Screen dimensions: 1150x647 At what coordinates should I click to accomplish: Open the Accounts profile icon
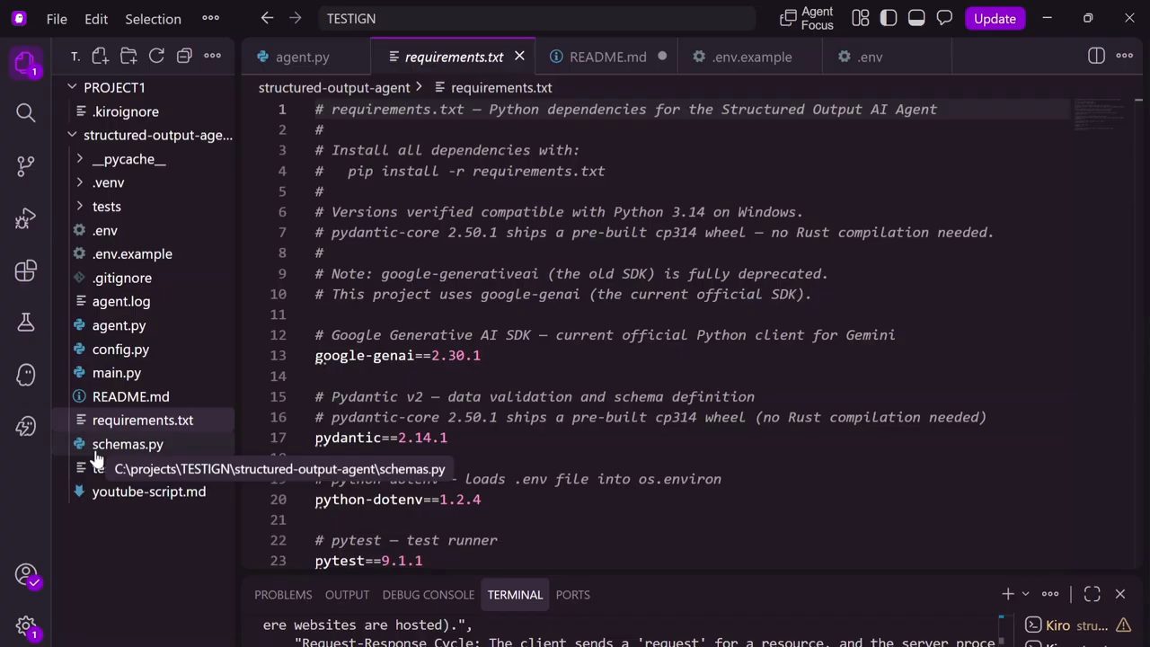pyautogui.click(x=25, y=575)
